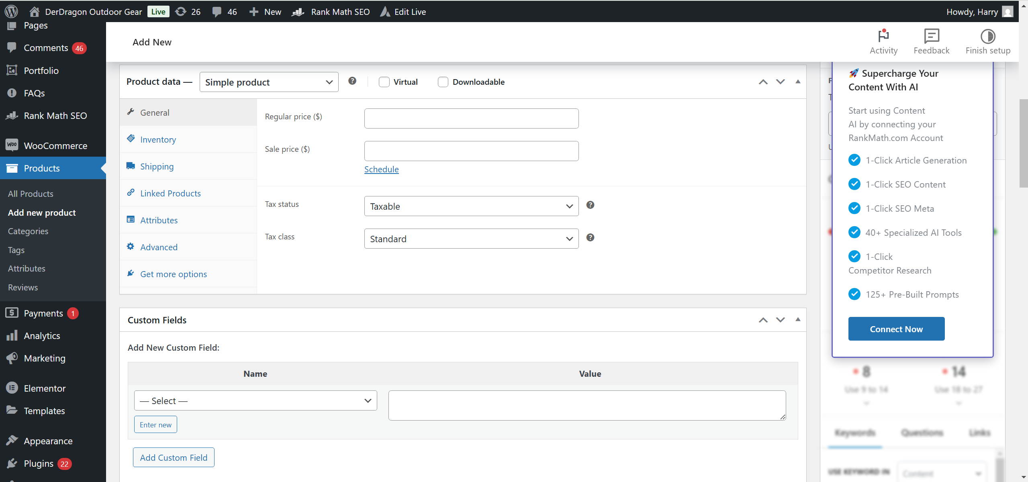Switch to the Inventory tab
Viewport: 1028px width, 482px height.
pyautogui.click(x=158, y=139)
